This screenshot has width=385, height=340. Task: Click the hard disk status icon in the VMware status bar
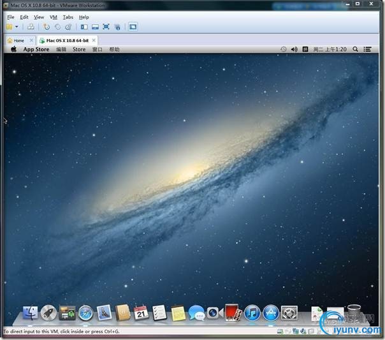click(x=280, y=332)
